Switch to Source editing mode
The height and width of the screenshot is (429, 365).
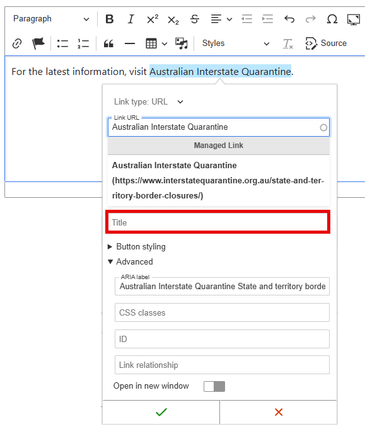pyautogui.click(x=326, y=43)
